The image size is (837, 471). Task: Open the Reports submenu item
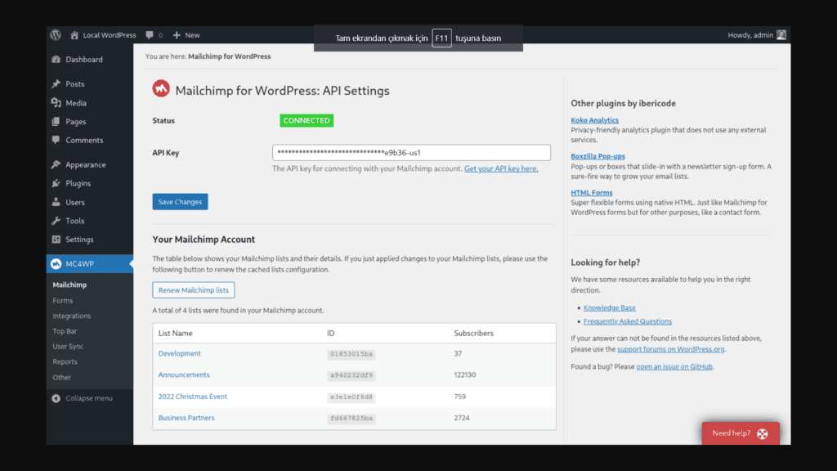(65, 361)
